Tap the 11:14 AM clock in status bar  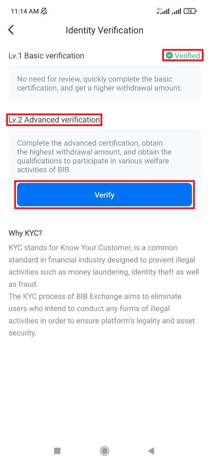25,11
